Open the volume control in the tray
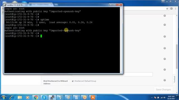The image size is (179, 100). (164, 97)
